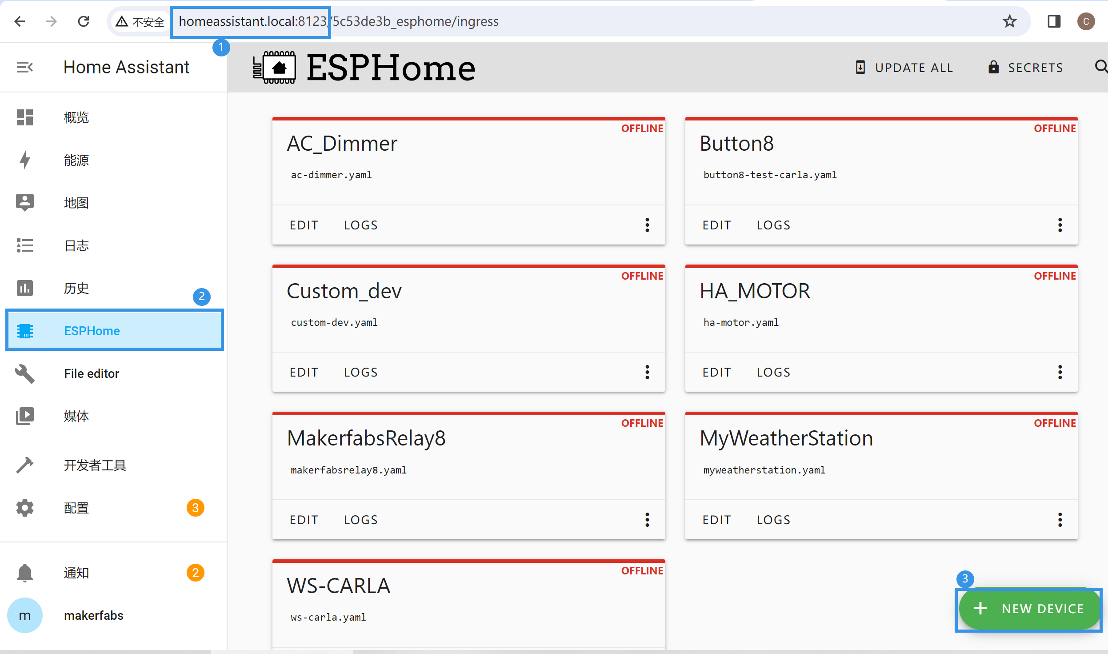Open more options for HA_MOTOR
1108x654 pixels.
click(x=1060, y=372)
